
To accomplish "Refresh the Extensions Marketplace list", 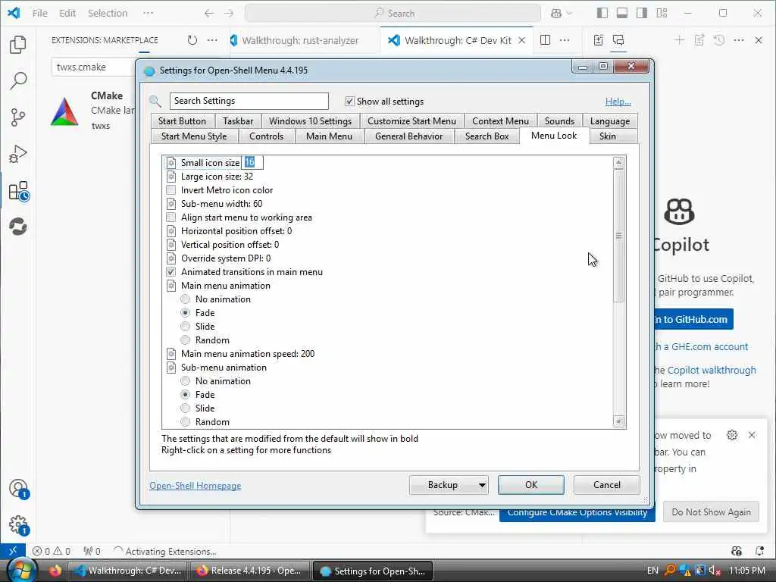I will coord(192,40).
